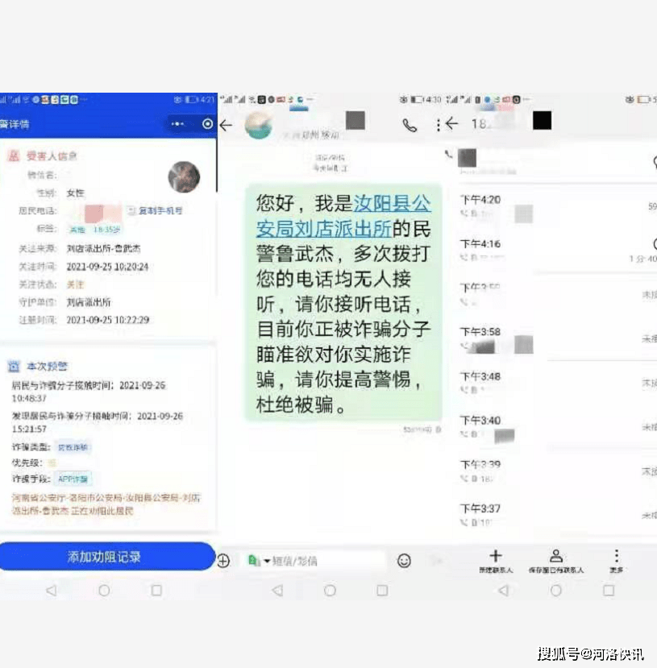
Task: Tap the blue 添加劝阻记录 button
Action: pyautogui.click(x=105, y=557)
